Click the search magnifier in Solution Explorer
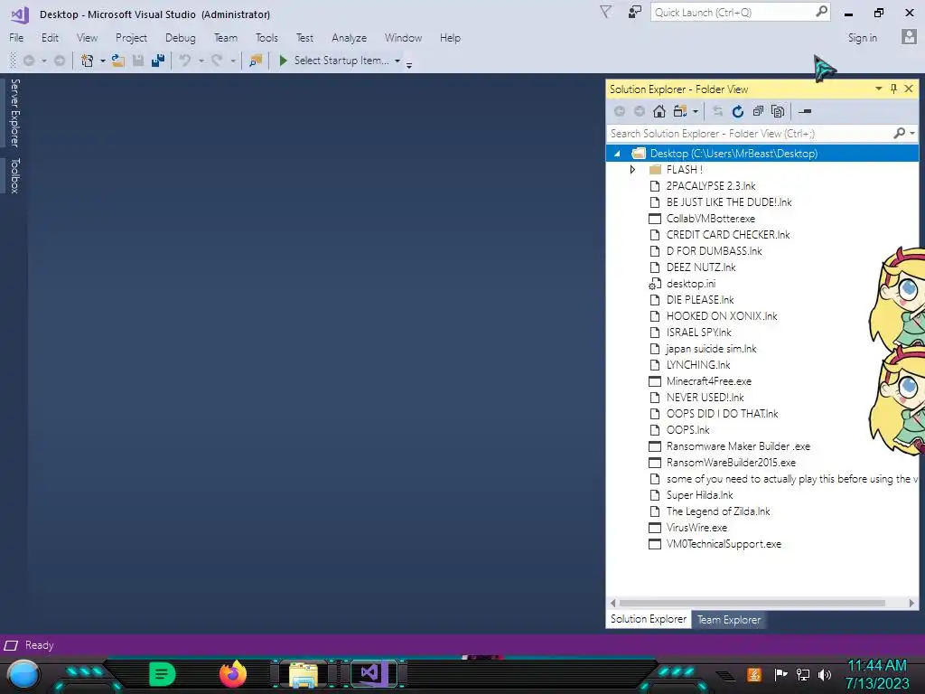This screenshot has height=694, width=925. click(x=899, y=134)
